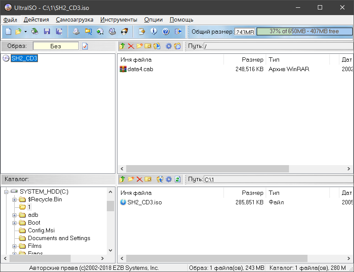Click the rename icon in the catalog toolbar
This screenshot has height=272, width=354.
coord(148,179)
